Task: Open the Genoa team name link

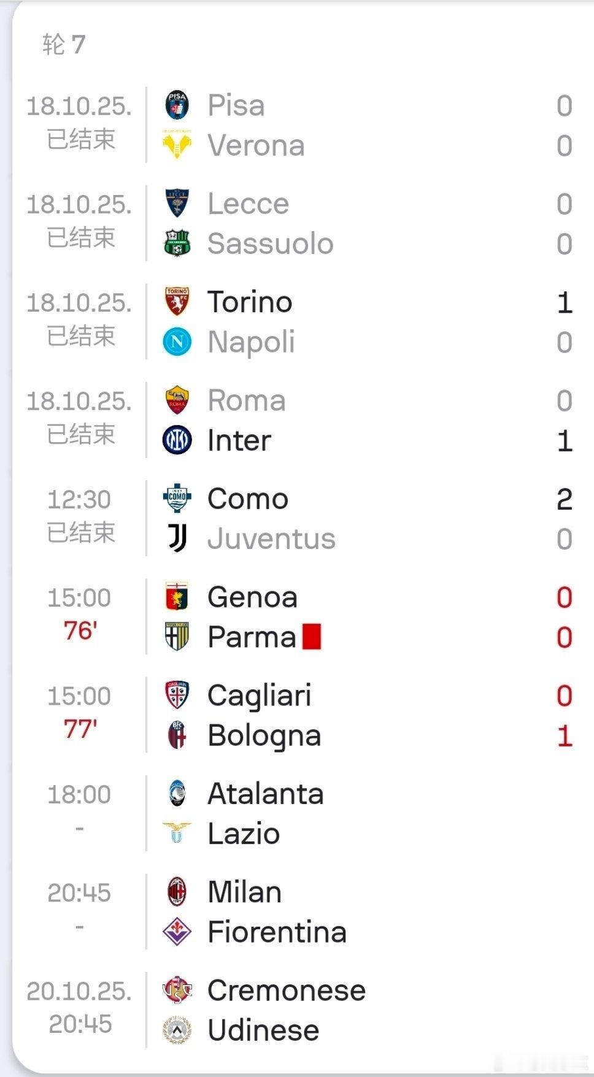Action: tap(252, 597)
